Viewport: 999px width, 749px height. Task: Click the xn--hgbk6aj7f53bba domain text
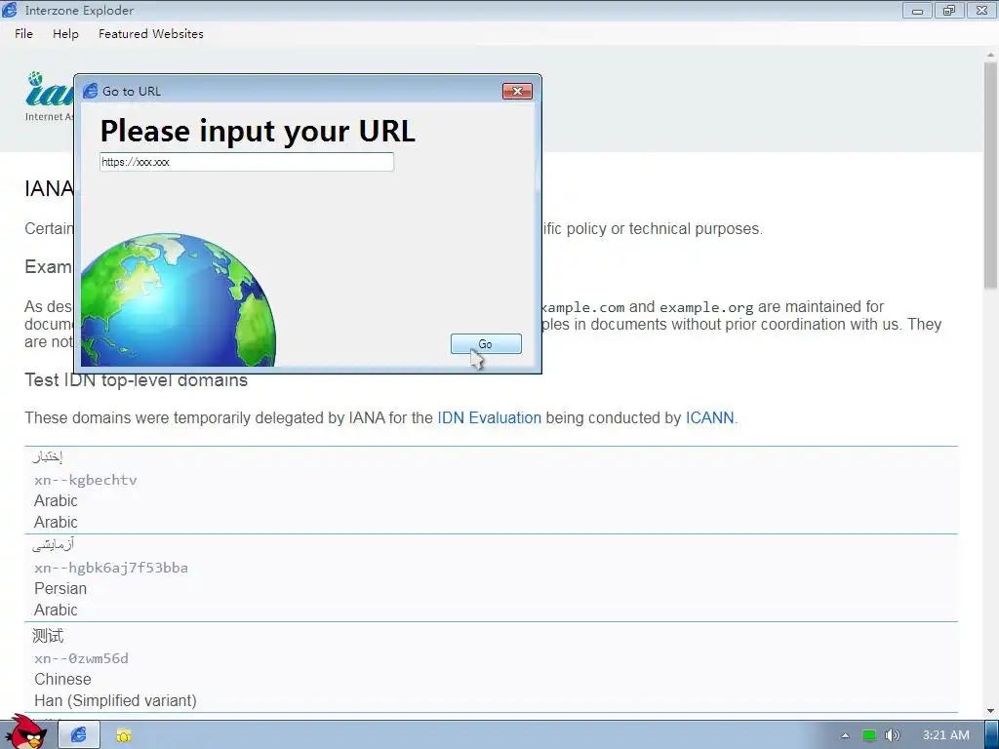(111, 568)
